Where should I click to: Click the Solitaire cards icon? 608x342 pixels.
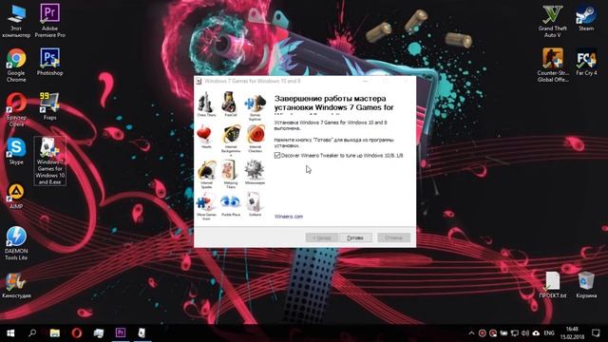tap(255, 202)
